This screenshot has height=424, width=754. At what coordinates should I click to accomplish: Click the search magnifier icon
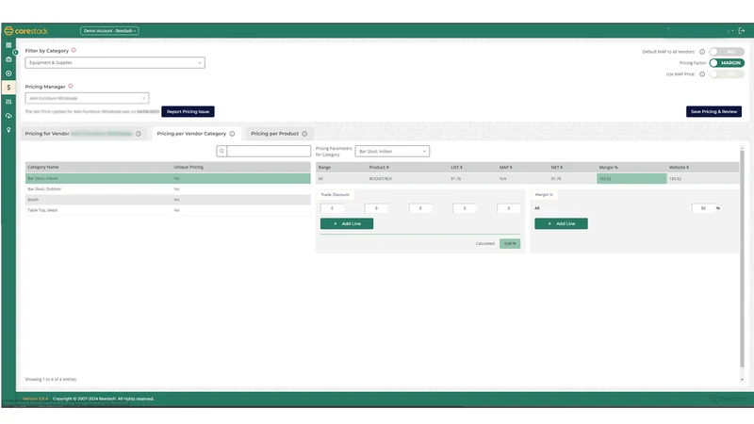click(221, 151)
